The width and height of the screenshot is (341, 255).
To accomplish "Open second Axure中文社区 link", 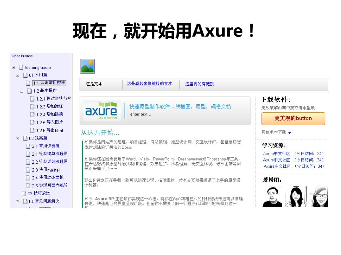I will click(x=276, y=160).
